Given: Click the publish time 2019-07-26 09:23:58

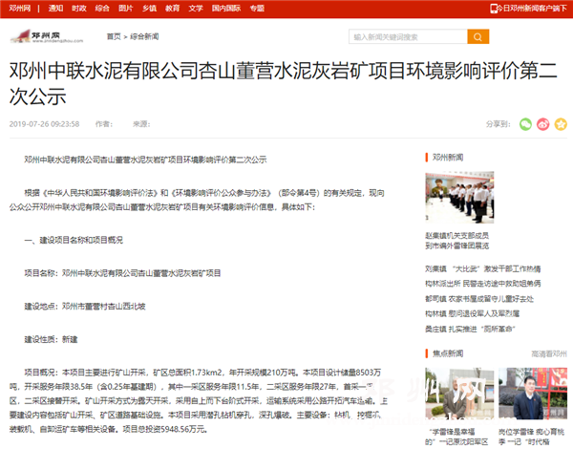Looking at the screenshot, I should [x=44, y=124].
